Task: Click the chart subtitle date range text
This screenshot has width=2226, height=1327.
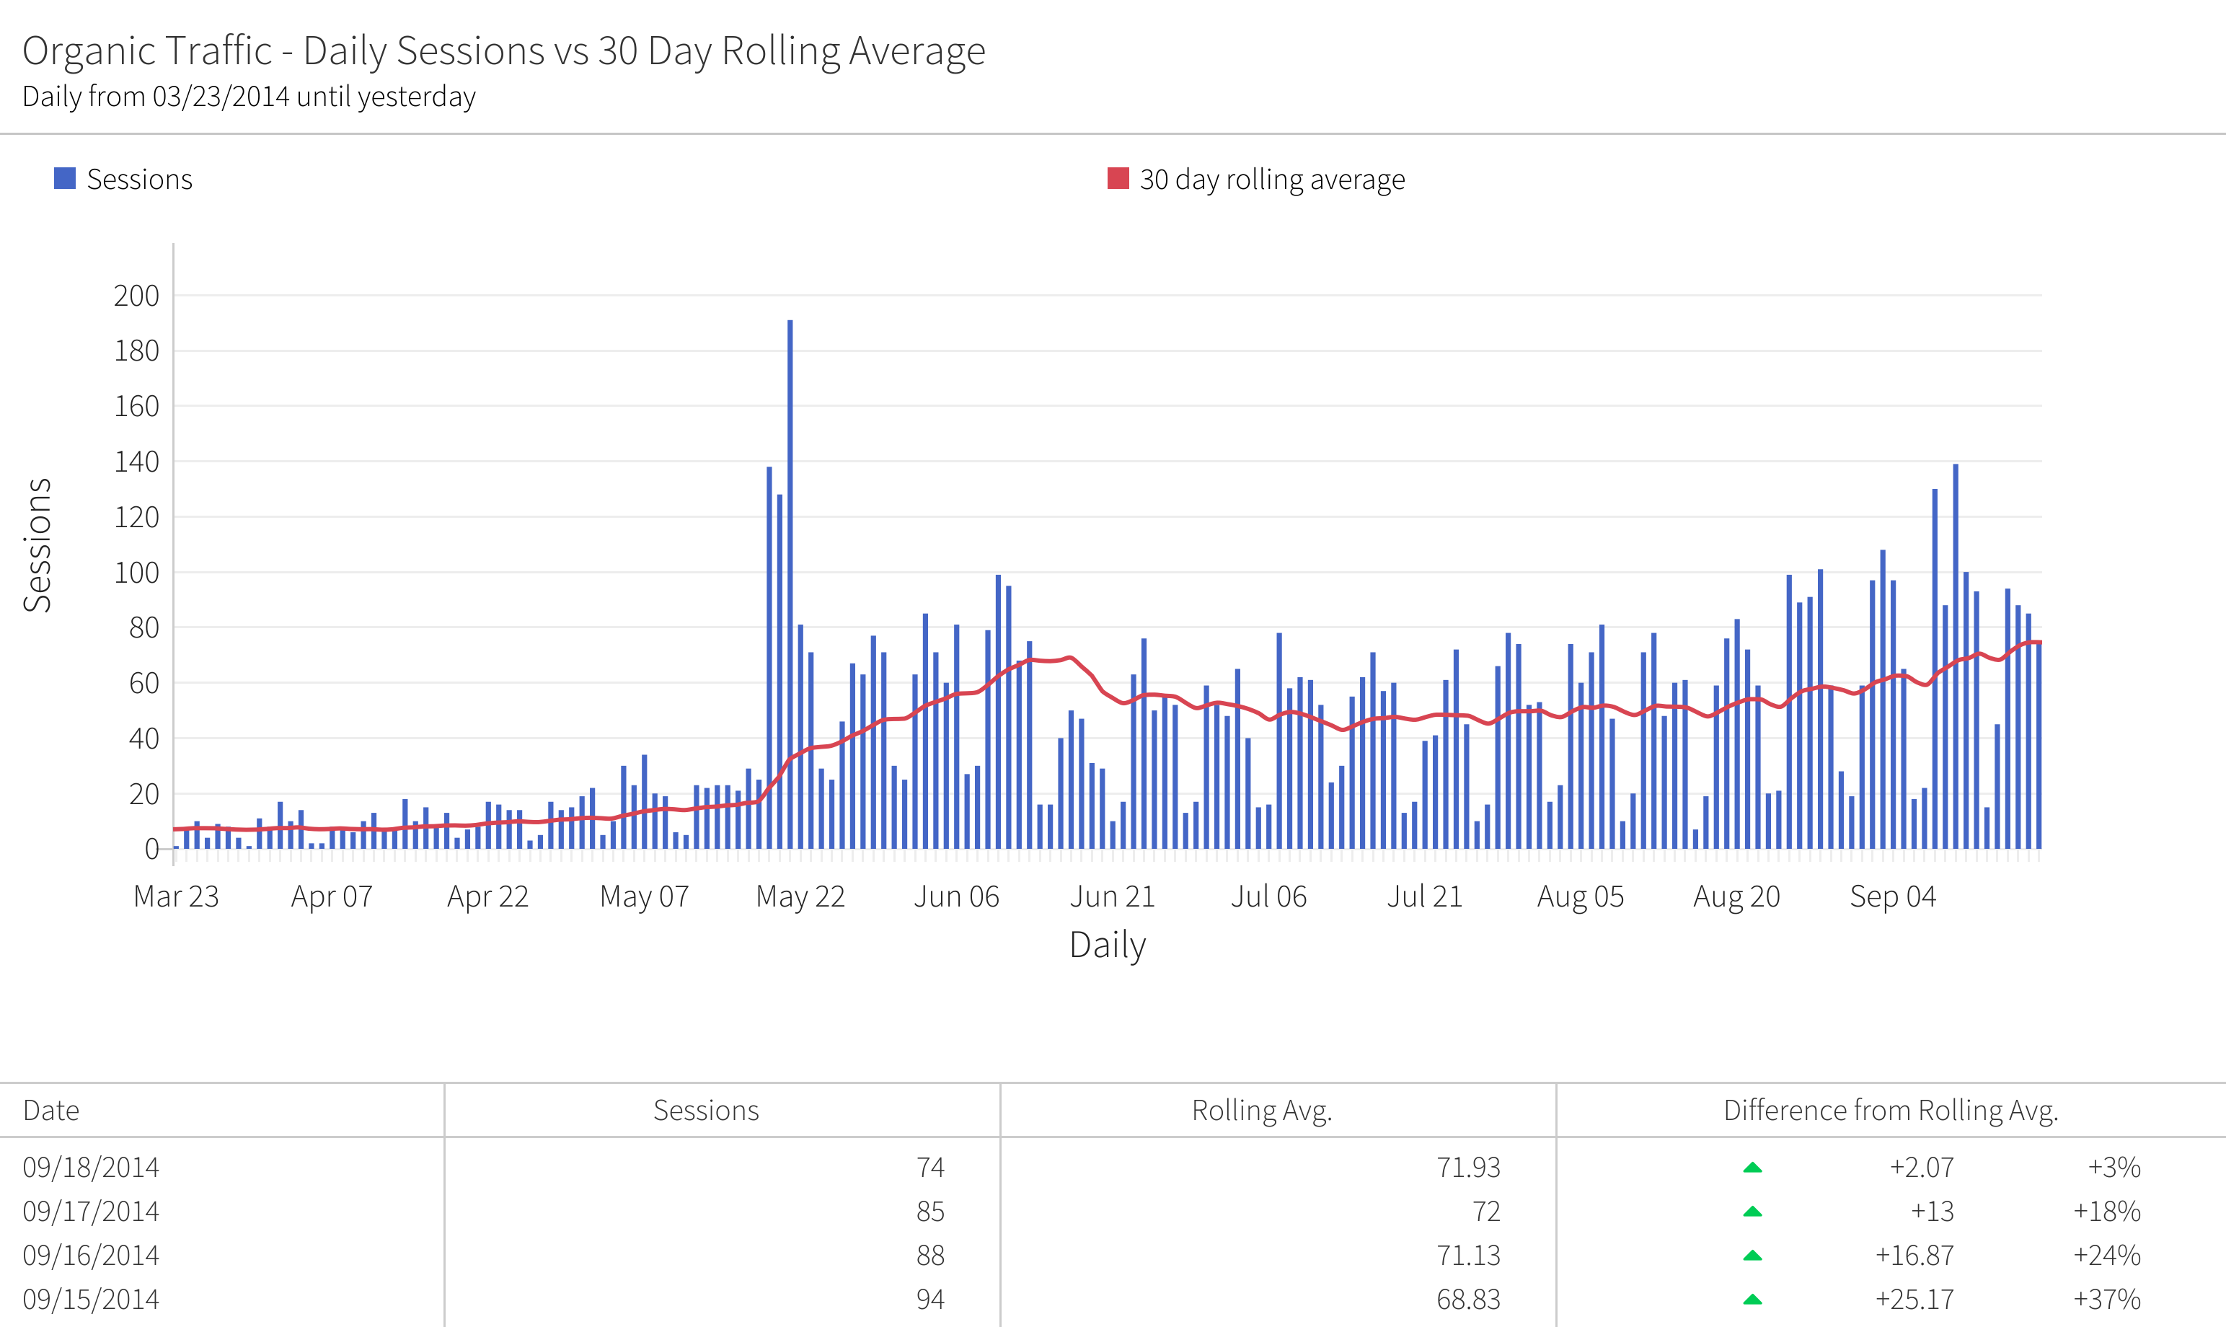Action: click(x=249, y=96)
